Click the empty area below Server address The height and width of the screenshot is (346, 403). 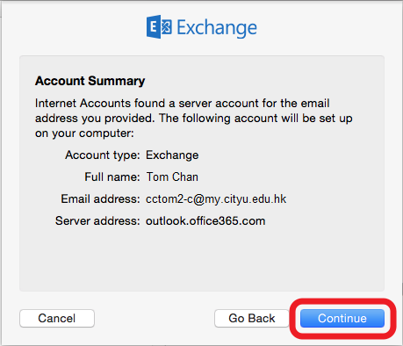[x=202, y=259]
